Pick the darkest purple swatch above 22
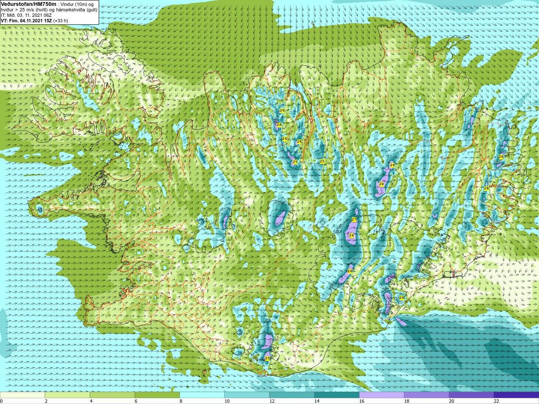This screenshot has height=404, width=539. (516, 395)
